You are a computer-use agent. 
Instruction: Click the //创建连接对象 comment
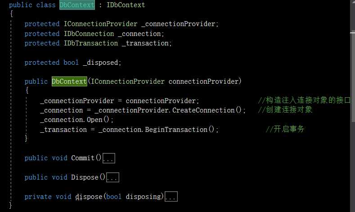285,110
